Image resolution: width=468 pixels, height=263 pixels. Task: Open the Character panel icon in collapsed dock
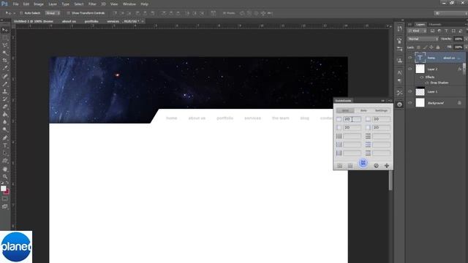click(400, 73)
